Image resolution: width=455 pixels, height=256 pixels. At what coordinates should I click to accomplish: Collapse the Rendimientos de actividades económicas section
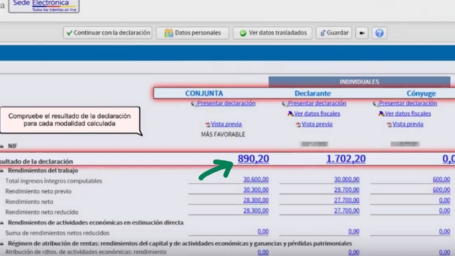pyautogui.click(x=2, y=223)
